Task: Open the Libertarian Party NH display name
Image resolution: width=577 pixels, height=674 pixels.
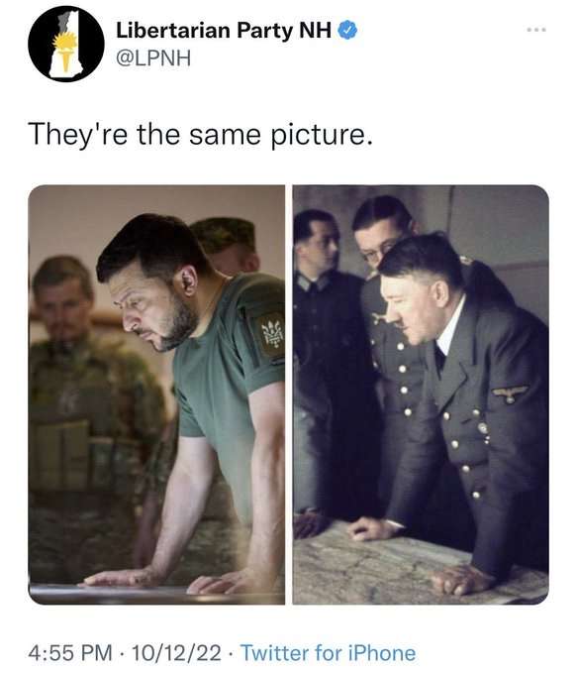Action: 224,31
